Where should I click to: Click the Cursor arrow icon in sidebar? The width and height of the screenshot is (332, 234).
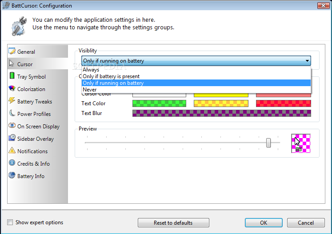[12, 63]
